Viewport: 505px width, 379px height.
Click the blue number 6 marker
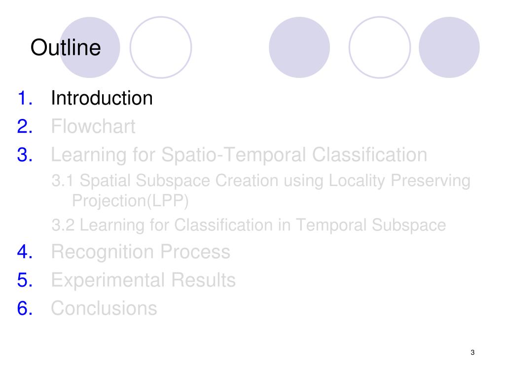[x=25, y=308]
